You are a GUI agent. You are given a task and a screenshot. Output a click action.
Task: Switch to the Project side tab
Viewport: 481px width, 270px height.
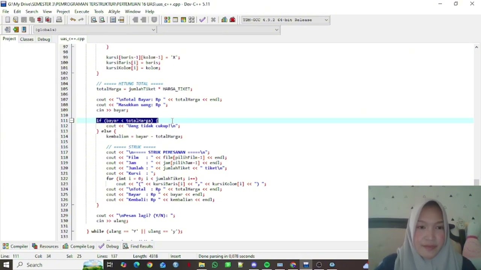click(x=9, y=39)
